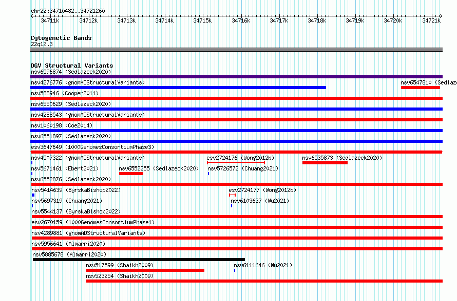
Task: Select the thin red esv2724176 interval line
Action: coord(236,163)
